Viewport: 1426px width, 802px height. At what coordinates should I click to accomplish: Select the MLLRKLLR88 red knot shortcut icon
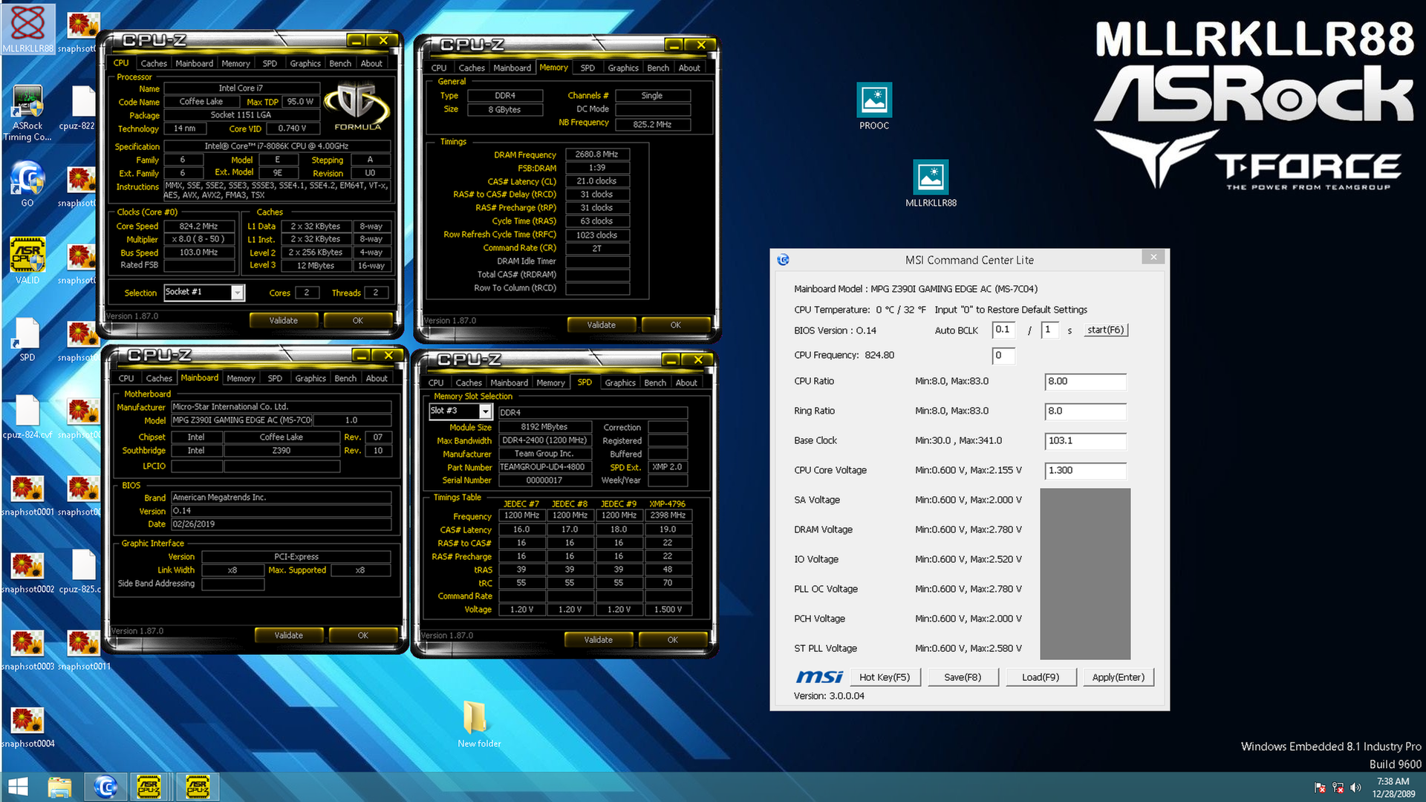[27, 30]
